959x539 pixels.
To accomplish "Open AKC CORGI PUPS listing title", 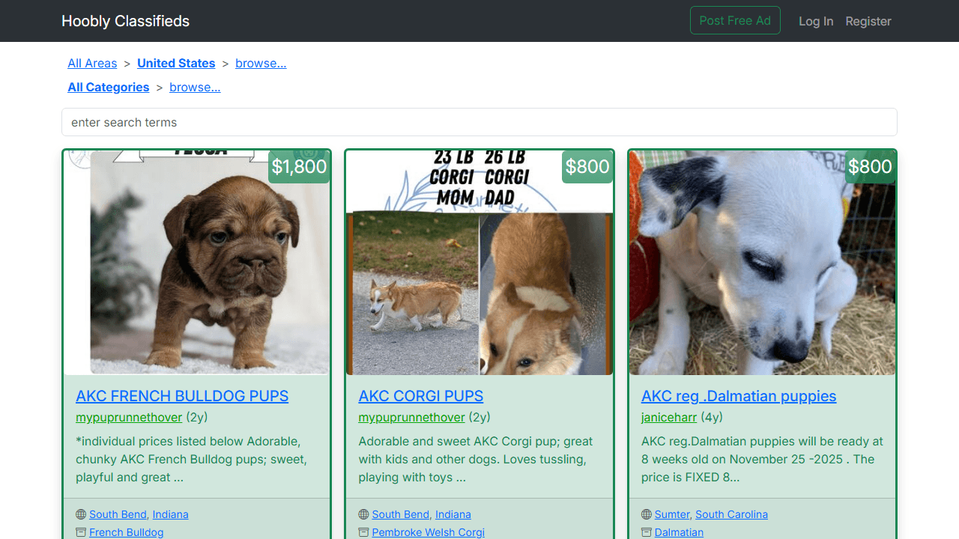I will (421, 396).
